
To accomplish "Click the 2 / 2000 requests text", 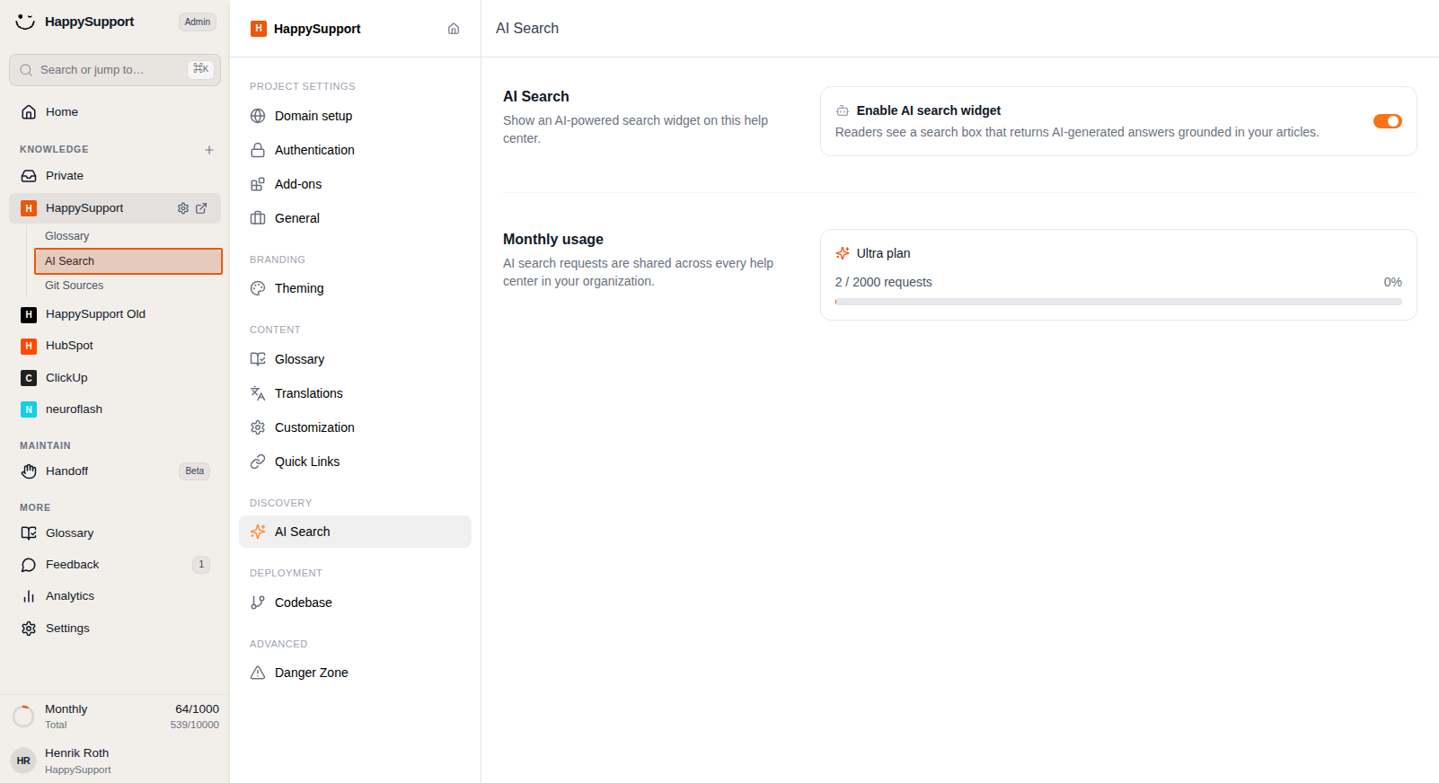I will pos(884,282).
